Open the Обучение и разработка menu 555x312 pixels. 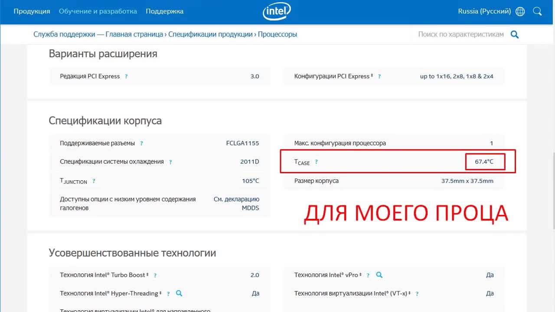(x=98, y=11)
